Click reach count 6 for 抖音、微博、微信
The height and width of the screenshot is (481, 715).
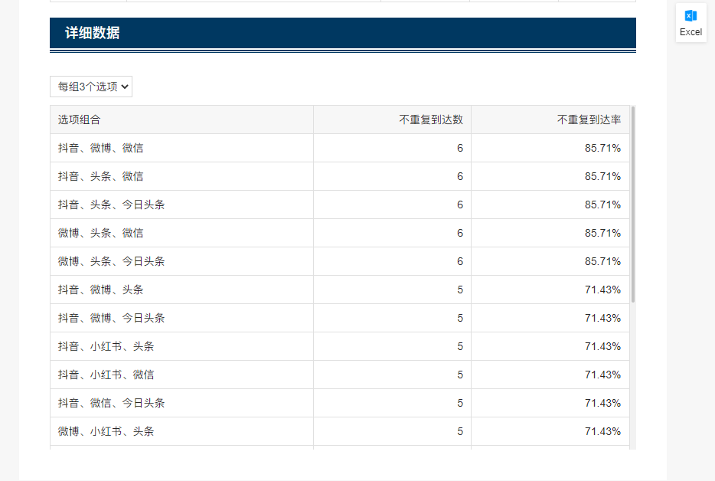(x=459, y=148)
